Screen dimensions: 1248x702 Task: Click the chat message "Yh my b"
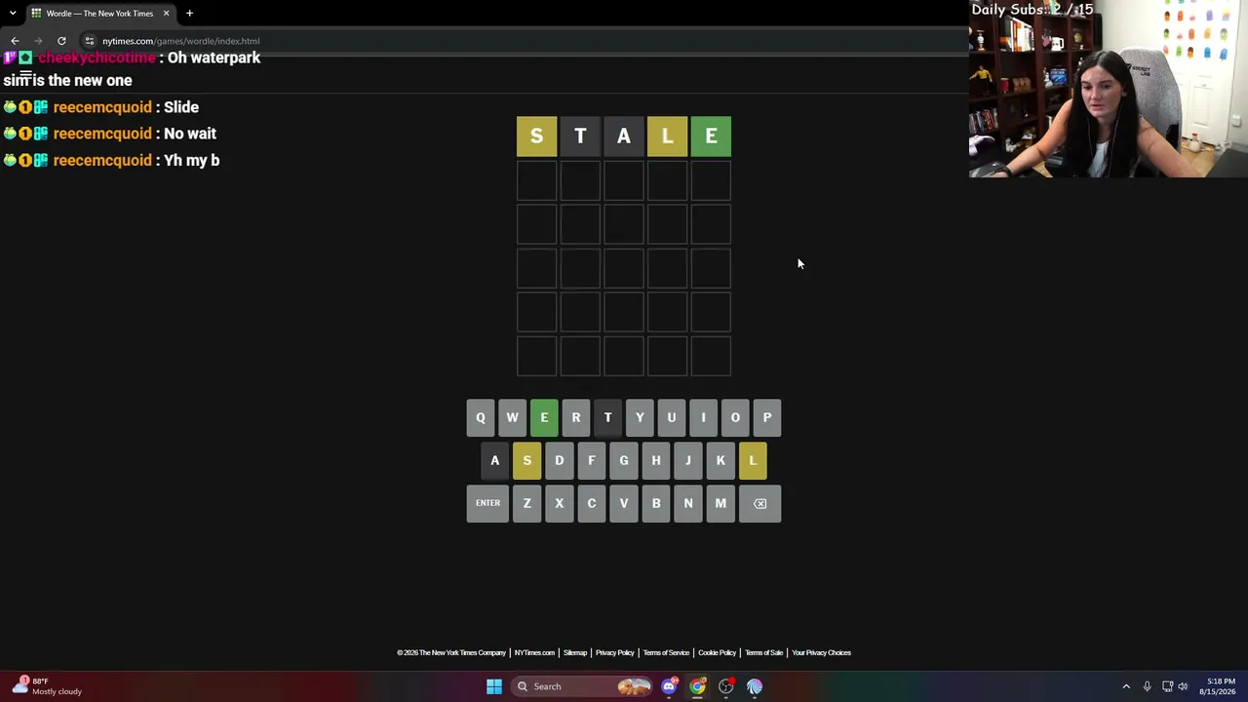(x=192, y=160)
